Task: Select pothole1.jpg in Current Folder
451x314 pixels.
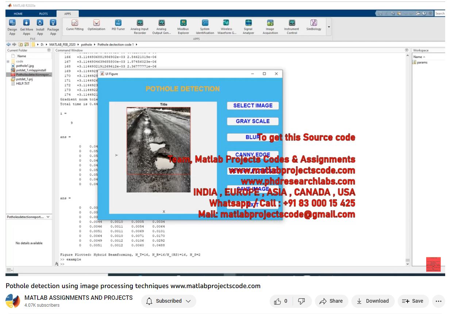Action: [25, 66]
